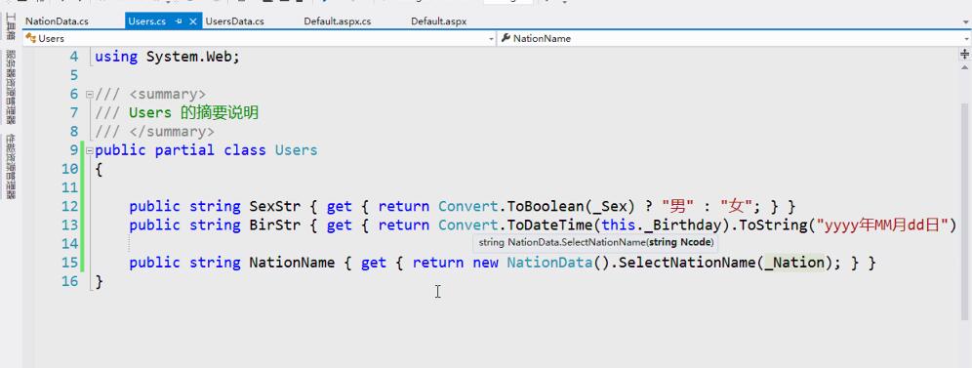972x368 pixels.
Task: Click the ToBoolean method on line 12
Action: (x=546, y=206)
